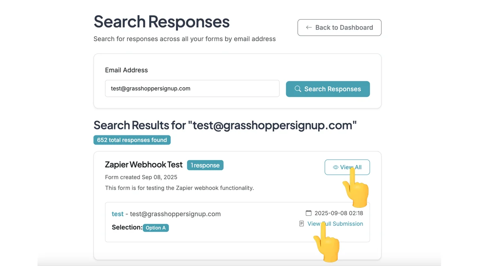Click the calendar icon beside submission date

point(309,213)
